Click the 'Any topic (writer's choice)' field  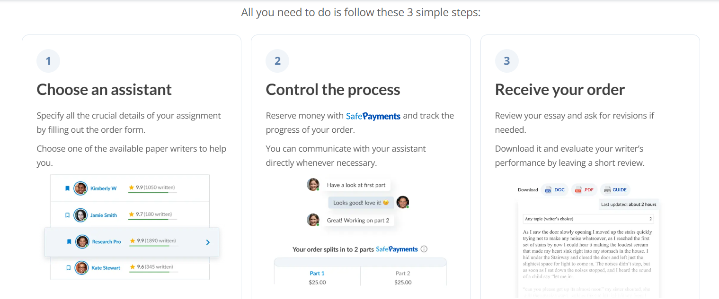pos(587,219)
